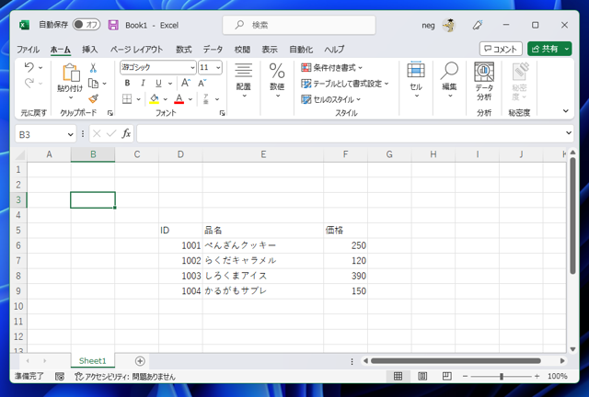
Task: Open the clipboard group dialog launcher
Action: pyautogui.click(x=110, y=113)
